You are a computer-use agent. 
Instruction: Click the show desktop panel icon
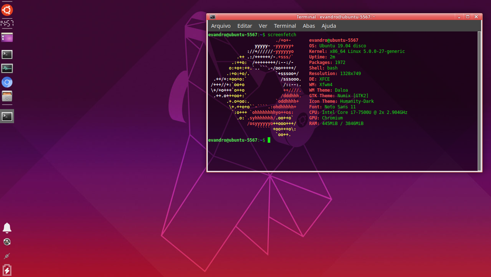tap(7, 37)
